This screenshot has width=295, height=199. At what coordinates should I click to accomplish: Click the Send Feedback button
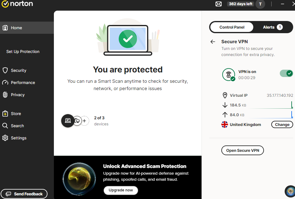(24, 194)
